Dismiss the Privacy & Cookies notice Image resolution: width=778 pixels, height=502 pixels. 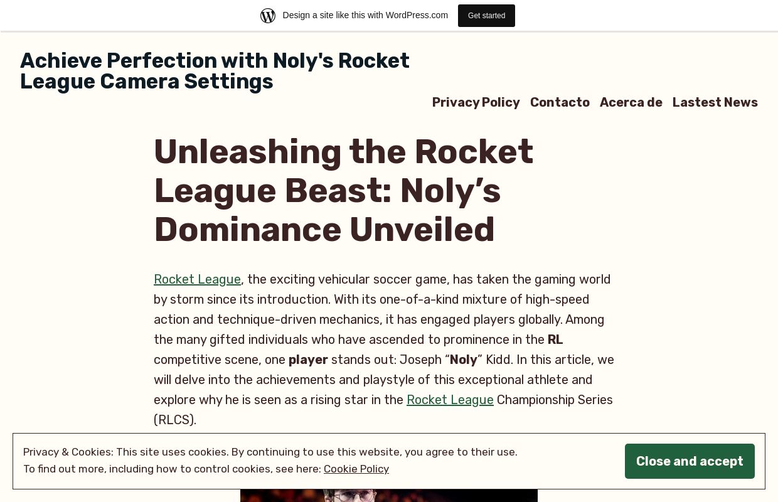(x=690, y=461)
